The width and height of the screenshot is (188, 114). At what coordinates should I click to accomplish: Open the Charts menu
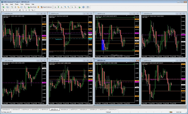click(x=17, y=4)
